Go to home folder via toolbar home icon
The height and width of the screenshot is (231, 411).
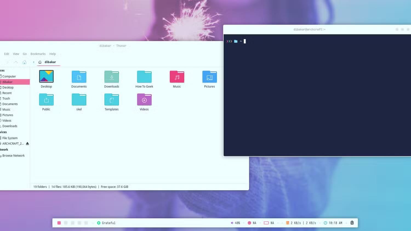(x=24, y=62)
